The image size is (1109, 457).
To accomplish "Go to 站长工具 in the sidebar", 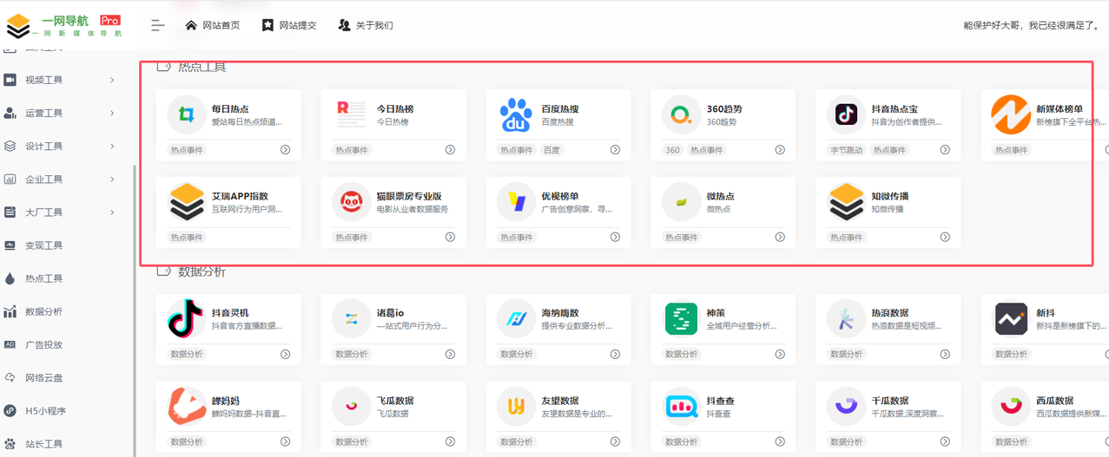I will click(x=44, y=444).
